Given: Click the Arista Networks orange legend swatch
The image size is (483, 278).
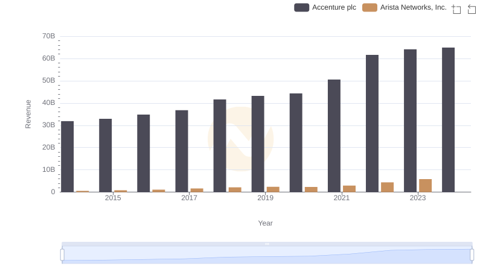Looking at the screenshot, I should [369, 7].
